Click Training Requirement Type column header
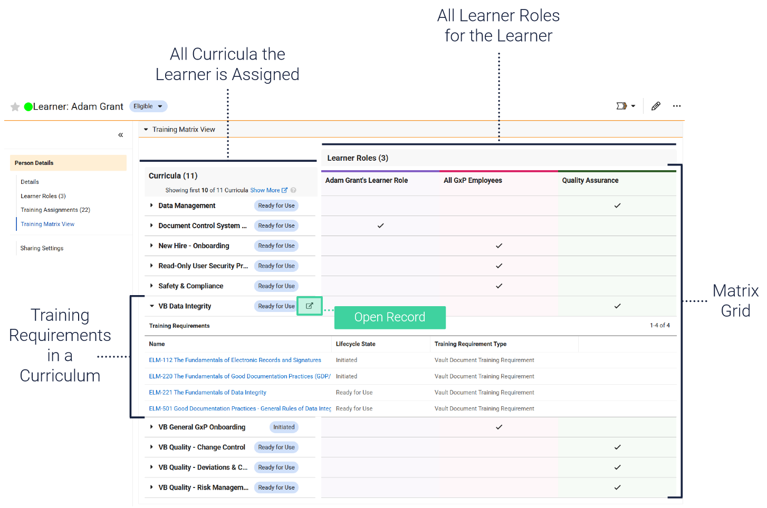767x508 pixels. click(x=471, y=344)
